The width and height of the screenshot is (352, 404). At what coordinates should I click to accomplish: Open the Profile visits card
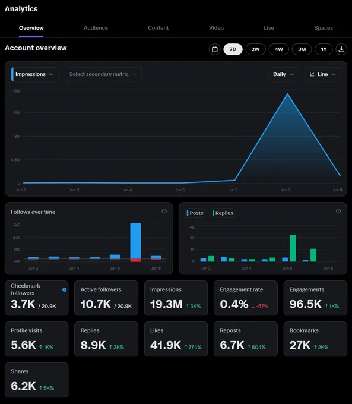coord(37,339)
